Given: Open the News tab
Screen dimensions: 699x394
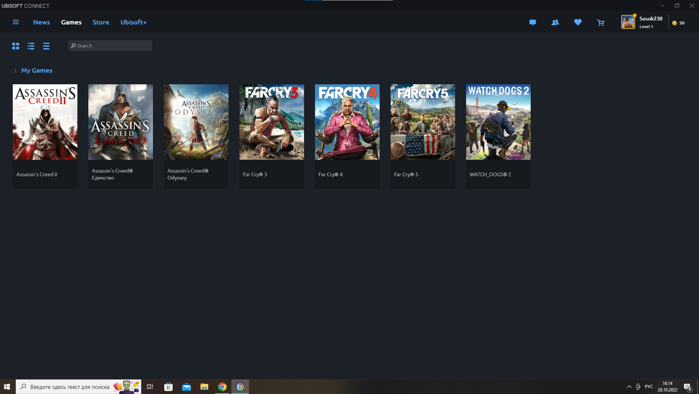Looking at the screenshot, I should [42, 22].
